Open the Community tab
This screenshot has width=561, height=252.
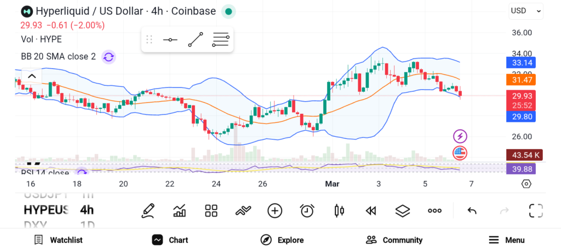click(394, 240)
